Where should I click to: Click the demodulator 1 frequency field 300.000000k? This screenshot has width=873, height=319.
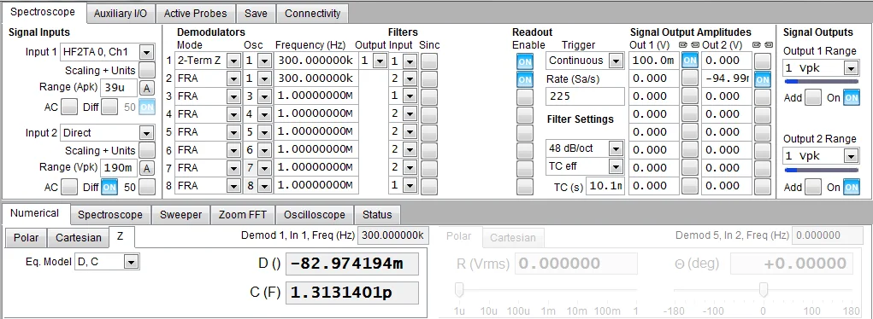coord(316,61)
